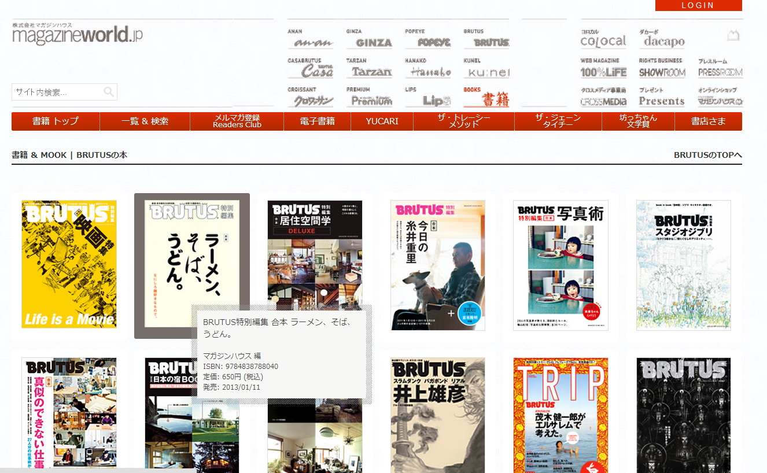Open the Hanako magazine logo
Viewport: 767px width, 473px height.
(x=428, y=68)
